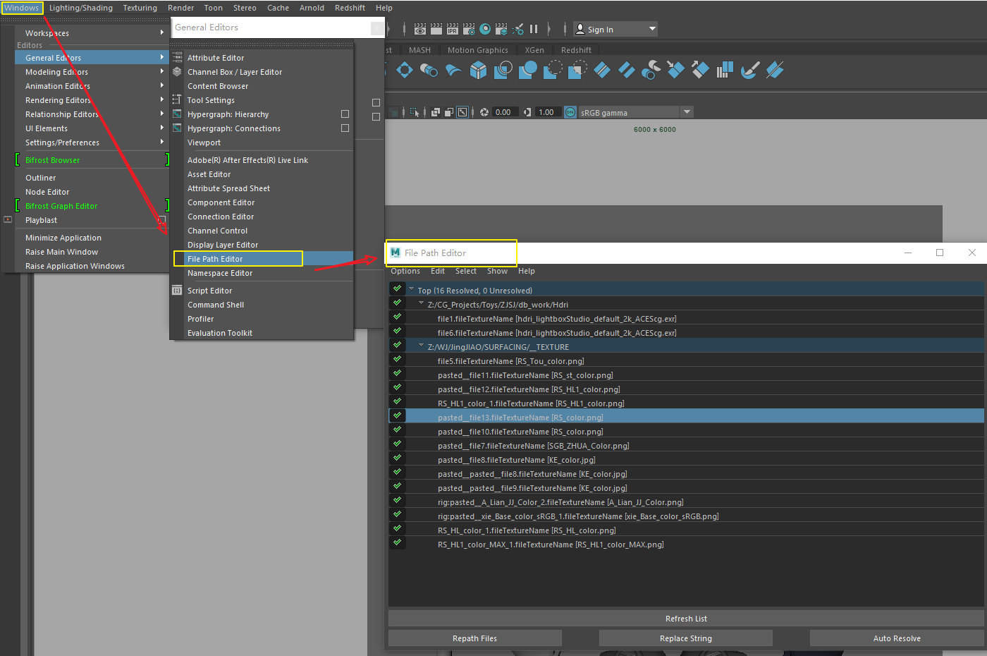Click the sculpt brush shelf icon
987x656 pixels.
click(750, 70)
